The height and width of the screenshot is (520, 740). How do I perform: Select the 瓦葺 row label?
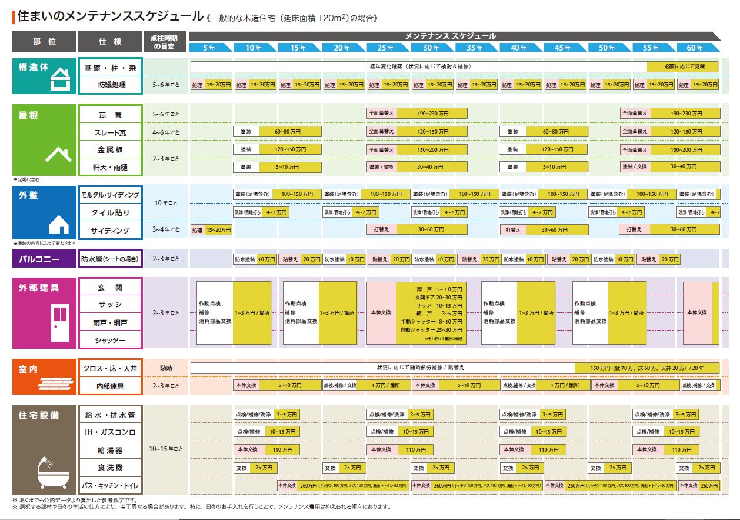[110, 115]
